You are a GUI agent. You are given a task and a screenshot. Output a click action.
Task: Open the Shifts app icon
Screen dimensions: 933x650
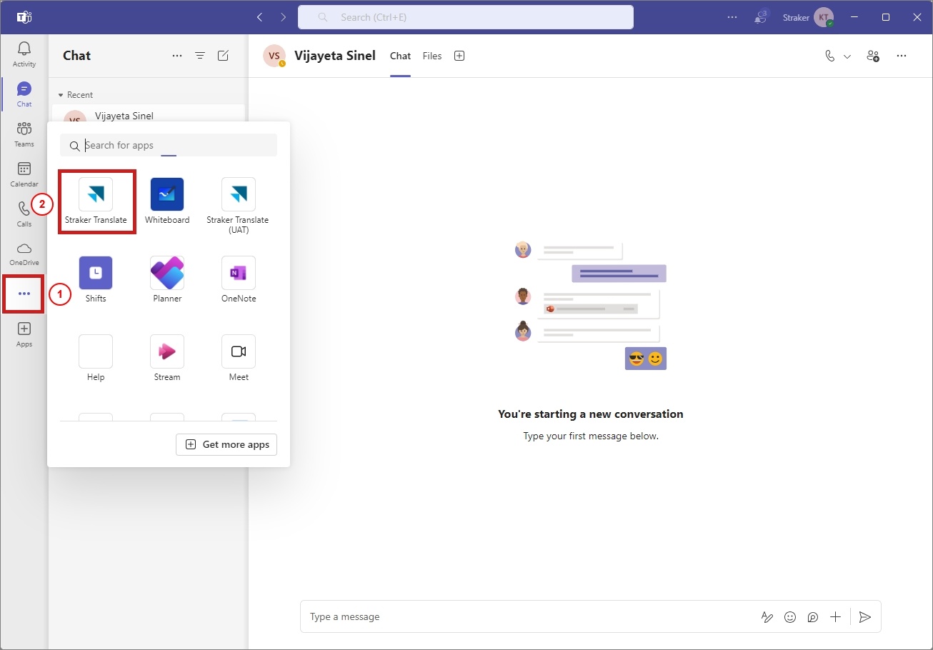pos(96,273)
